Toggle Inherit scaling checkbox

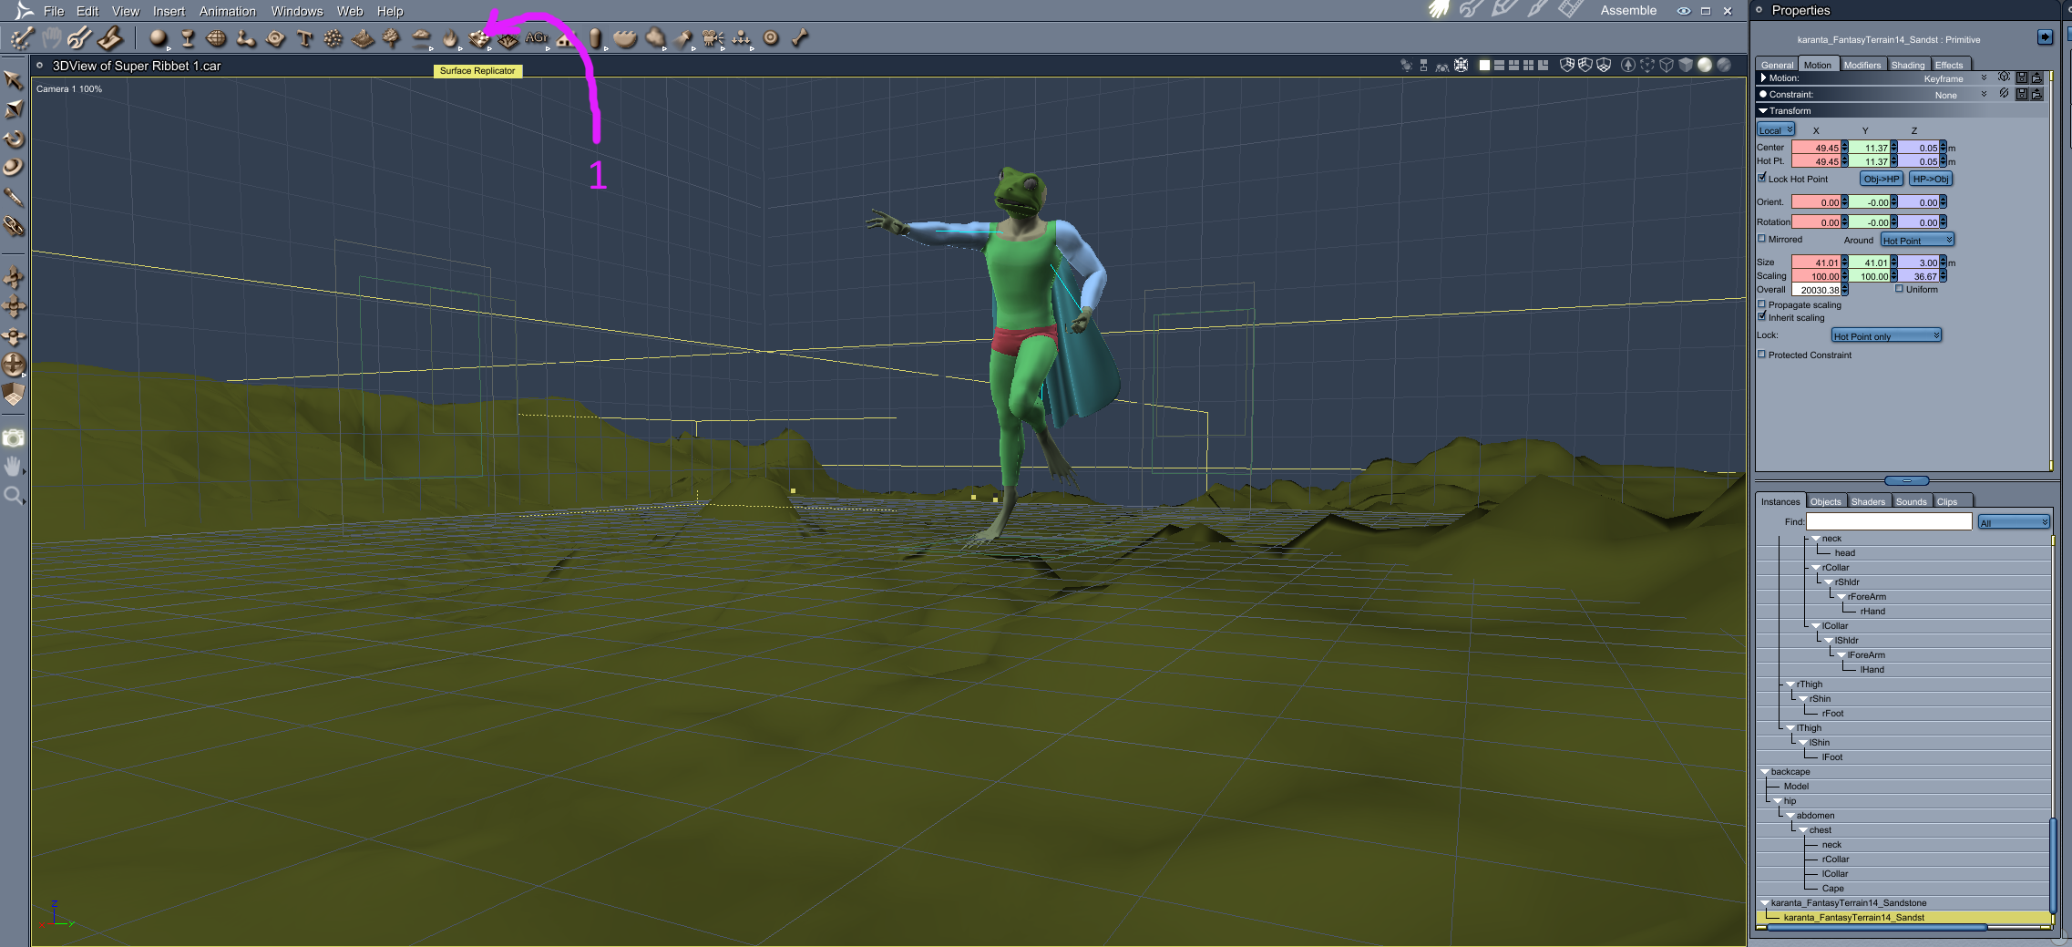coord(1762,316)
